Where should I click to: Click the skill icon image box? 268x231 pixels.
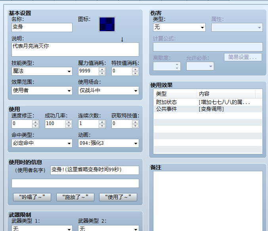click(x=107, y=24)
